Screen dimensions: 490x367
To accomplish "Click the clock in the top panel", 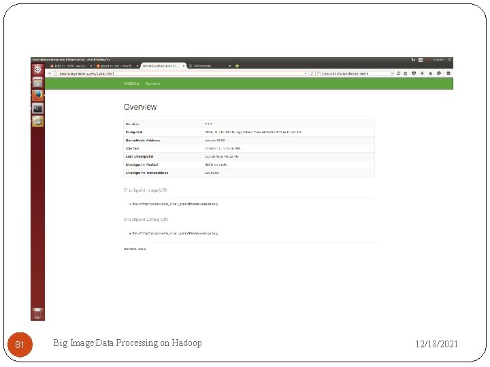I will 438,60.
